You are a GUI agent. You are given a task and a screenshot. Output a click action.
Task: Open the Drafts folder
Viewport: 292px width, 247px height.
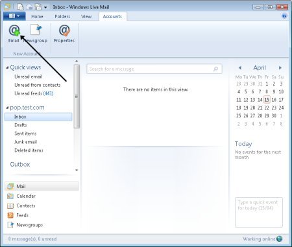(x=21, y=125)
